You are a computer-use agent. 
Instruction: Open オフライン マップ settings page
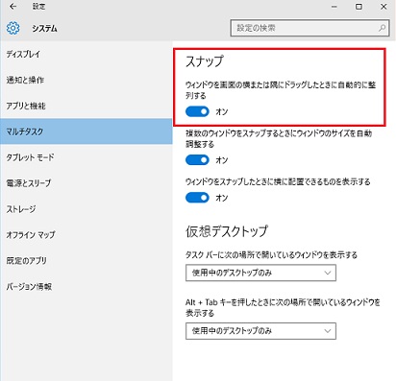[86, 235]
